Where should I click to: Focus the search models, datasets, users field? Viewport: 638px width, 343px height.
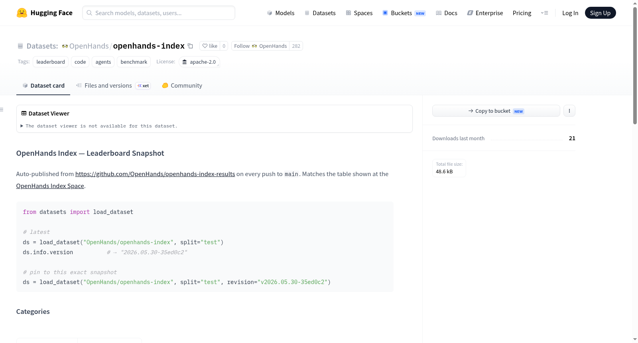point(159,13)
